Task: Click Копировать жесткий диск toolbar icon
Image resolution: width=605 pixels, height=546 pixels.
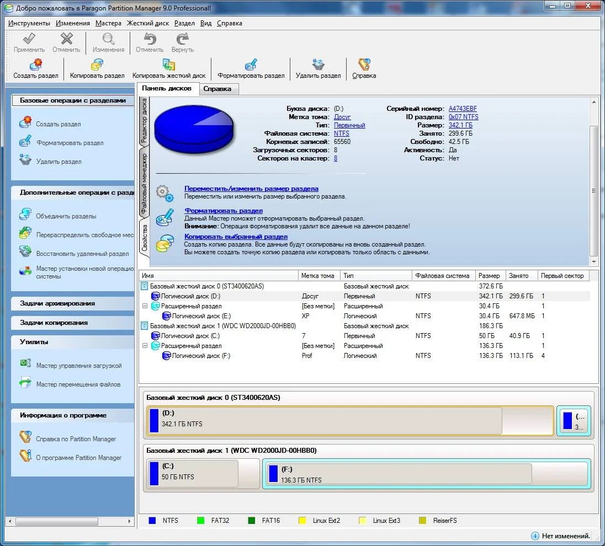Action: click(x=169, y=65)
